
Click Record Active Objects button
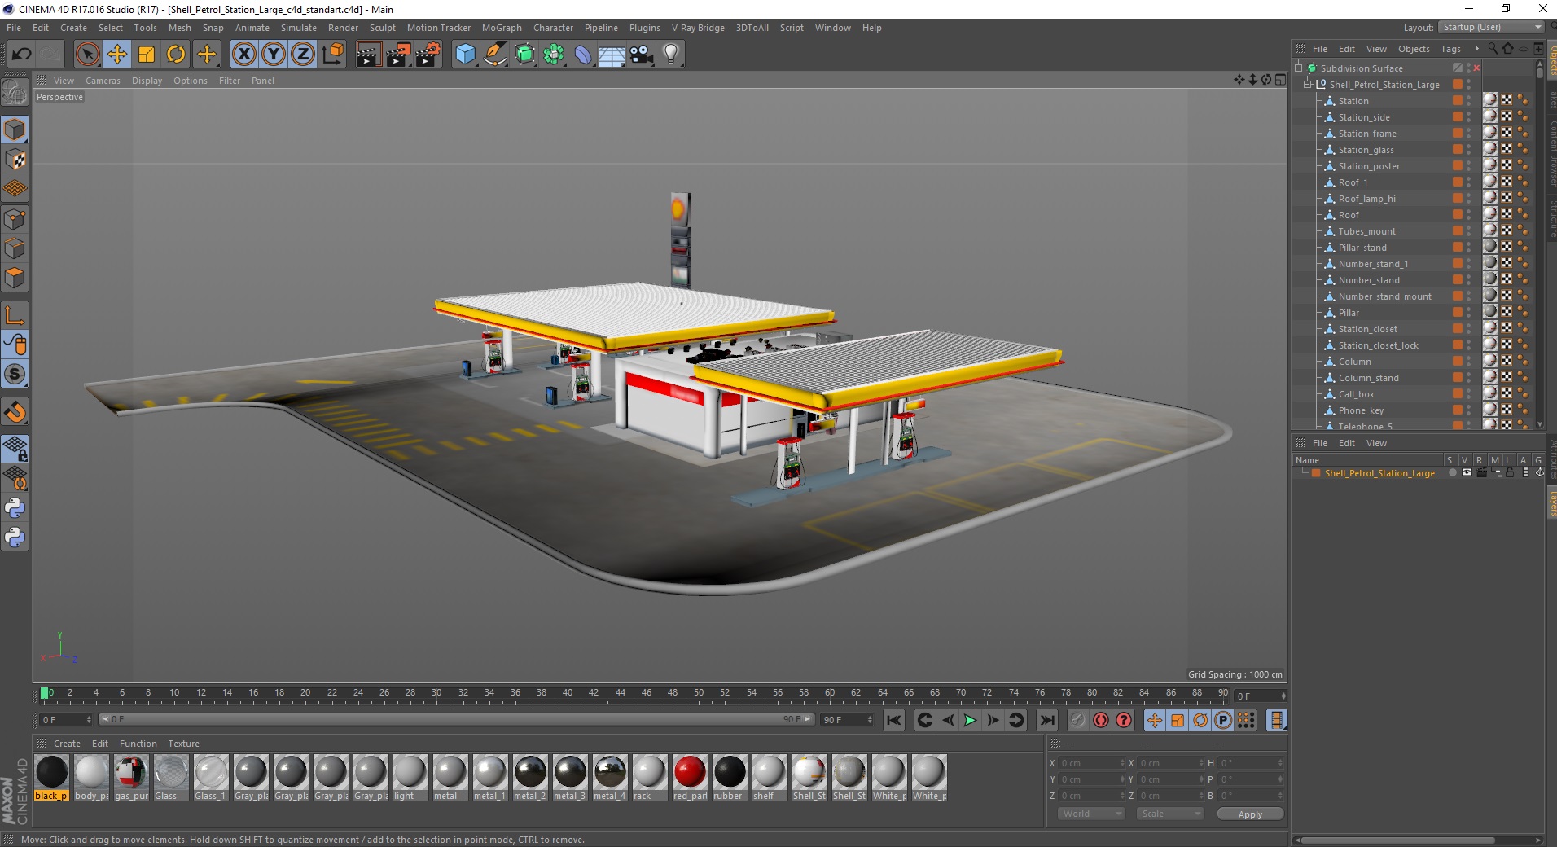tap(1078, 720)
